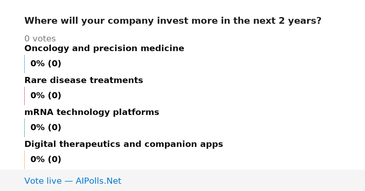Click the 0 votes counter text
365x191 pixels.
coord(40,39)
